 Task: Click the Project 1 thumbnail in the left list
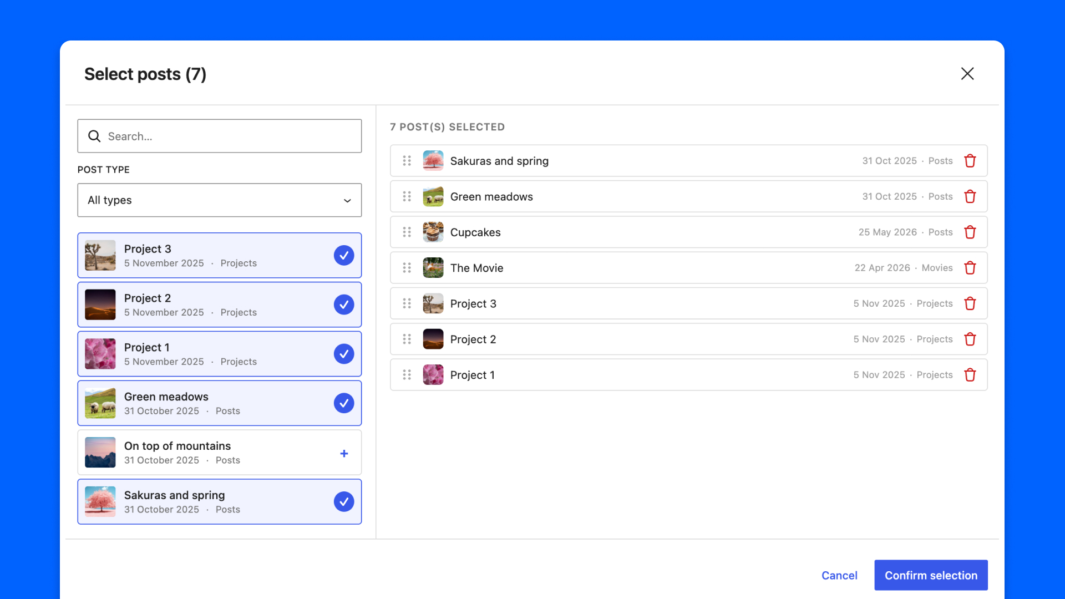(x=100, y=354)
